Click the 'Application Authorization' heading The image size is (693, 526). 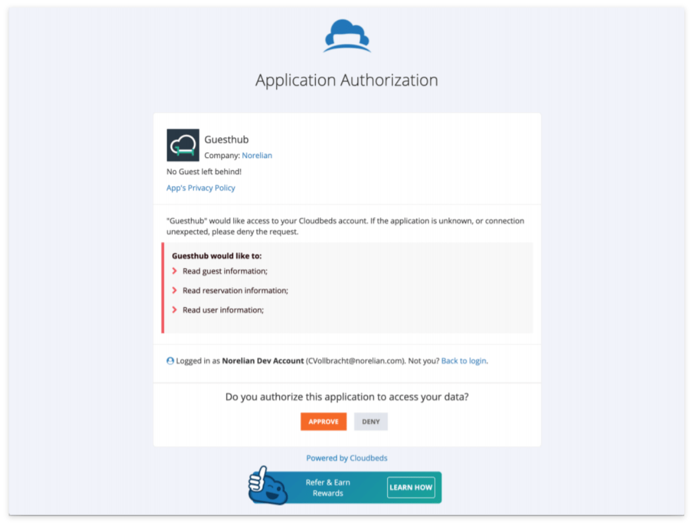pyautogui.click(x=347, y=81)
